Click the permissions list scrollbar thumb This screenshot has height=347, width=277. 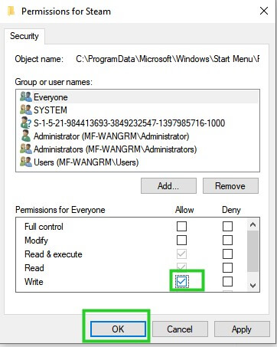point(253,251)
